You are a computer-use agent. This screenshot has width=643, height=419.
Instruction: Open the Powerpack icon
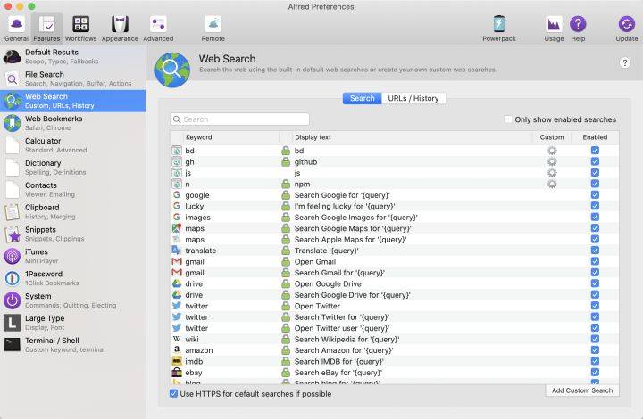(498, 24)
